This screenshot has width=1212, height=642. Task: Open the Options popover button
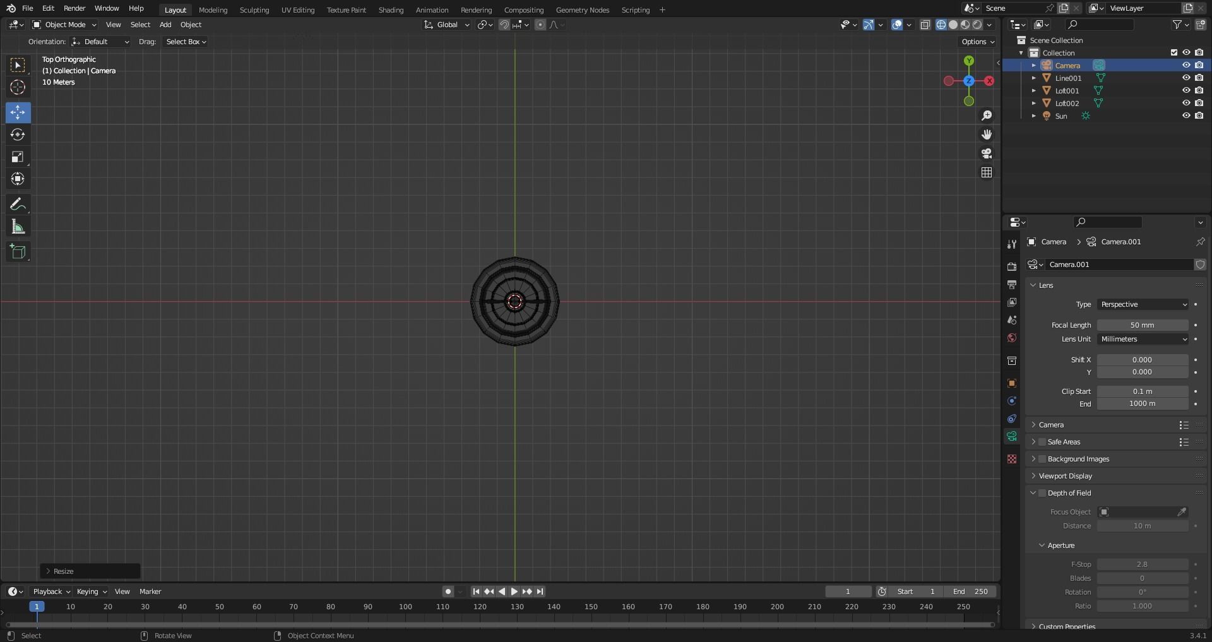pyautogui.click(x=978, y=42)
